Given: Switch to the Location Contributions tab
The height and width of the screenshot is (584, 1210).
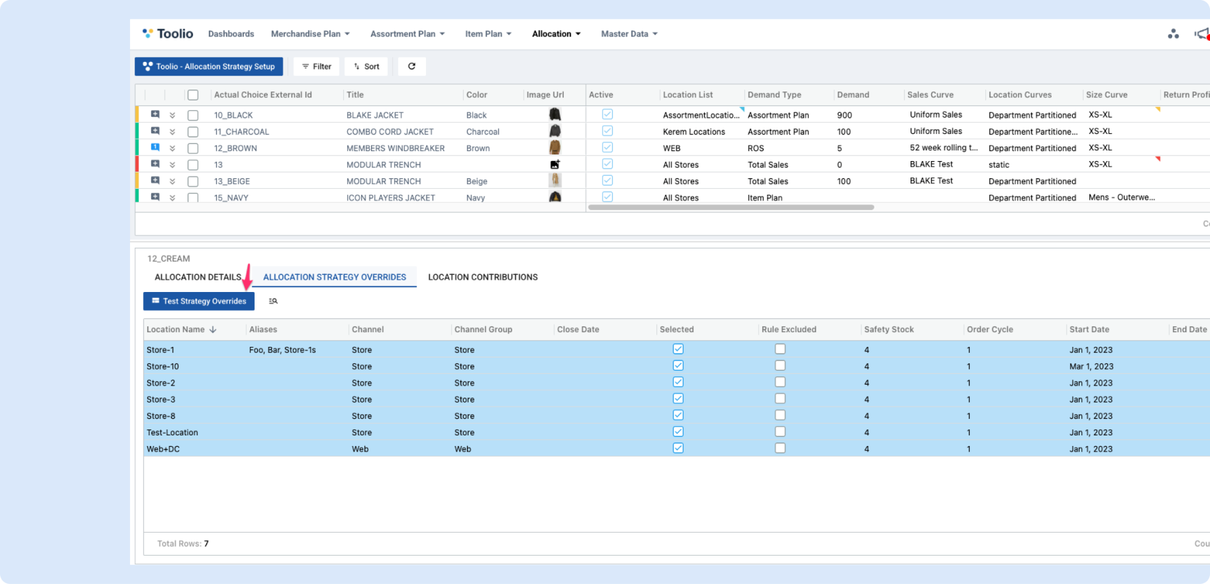Looking at the screenshot, I should (x=483, y=277).
